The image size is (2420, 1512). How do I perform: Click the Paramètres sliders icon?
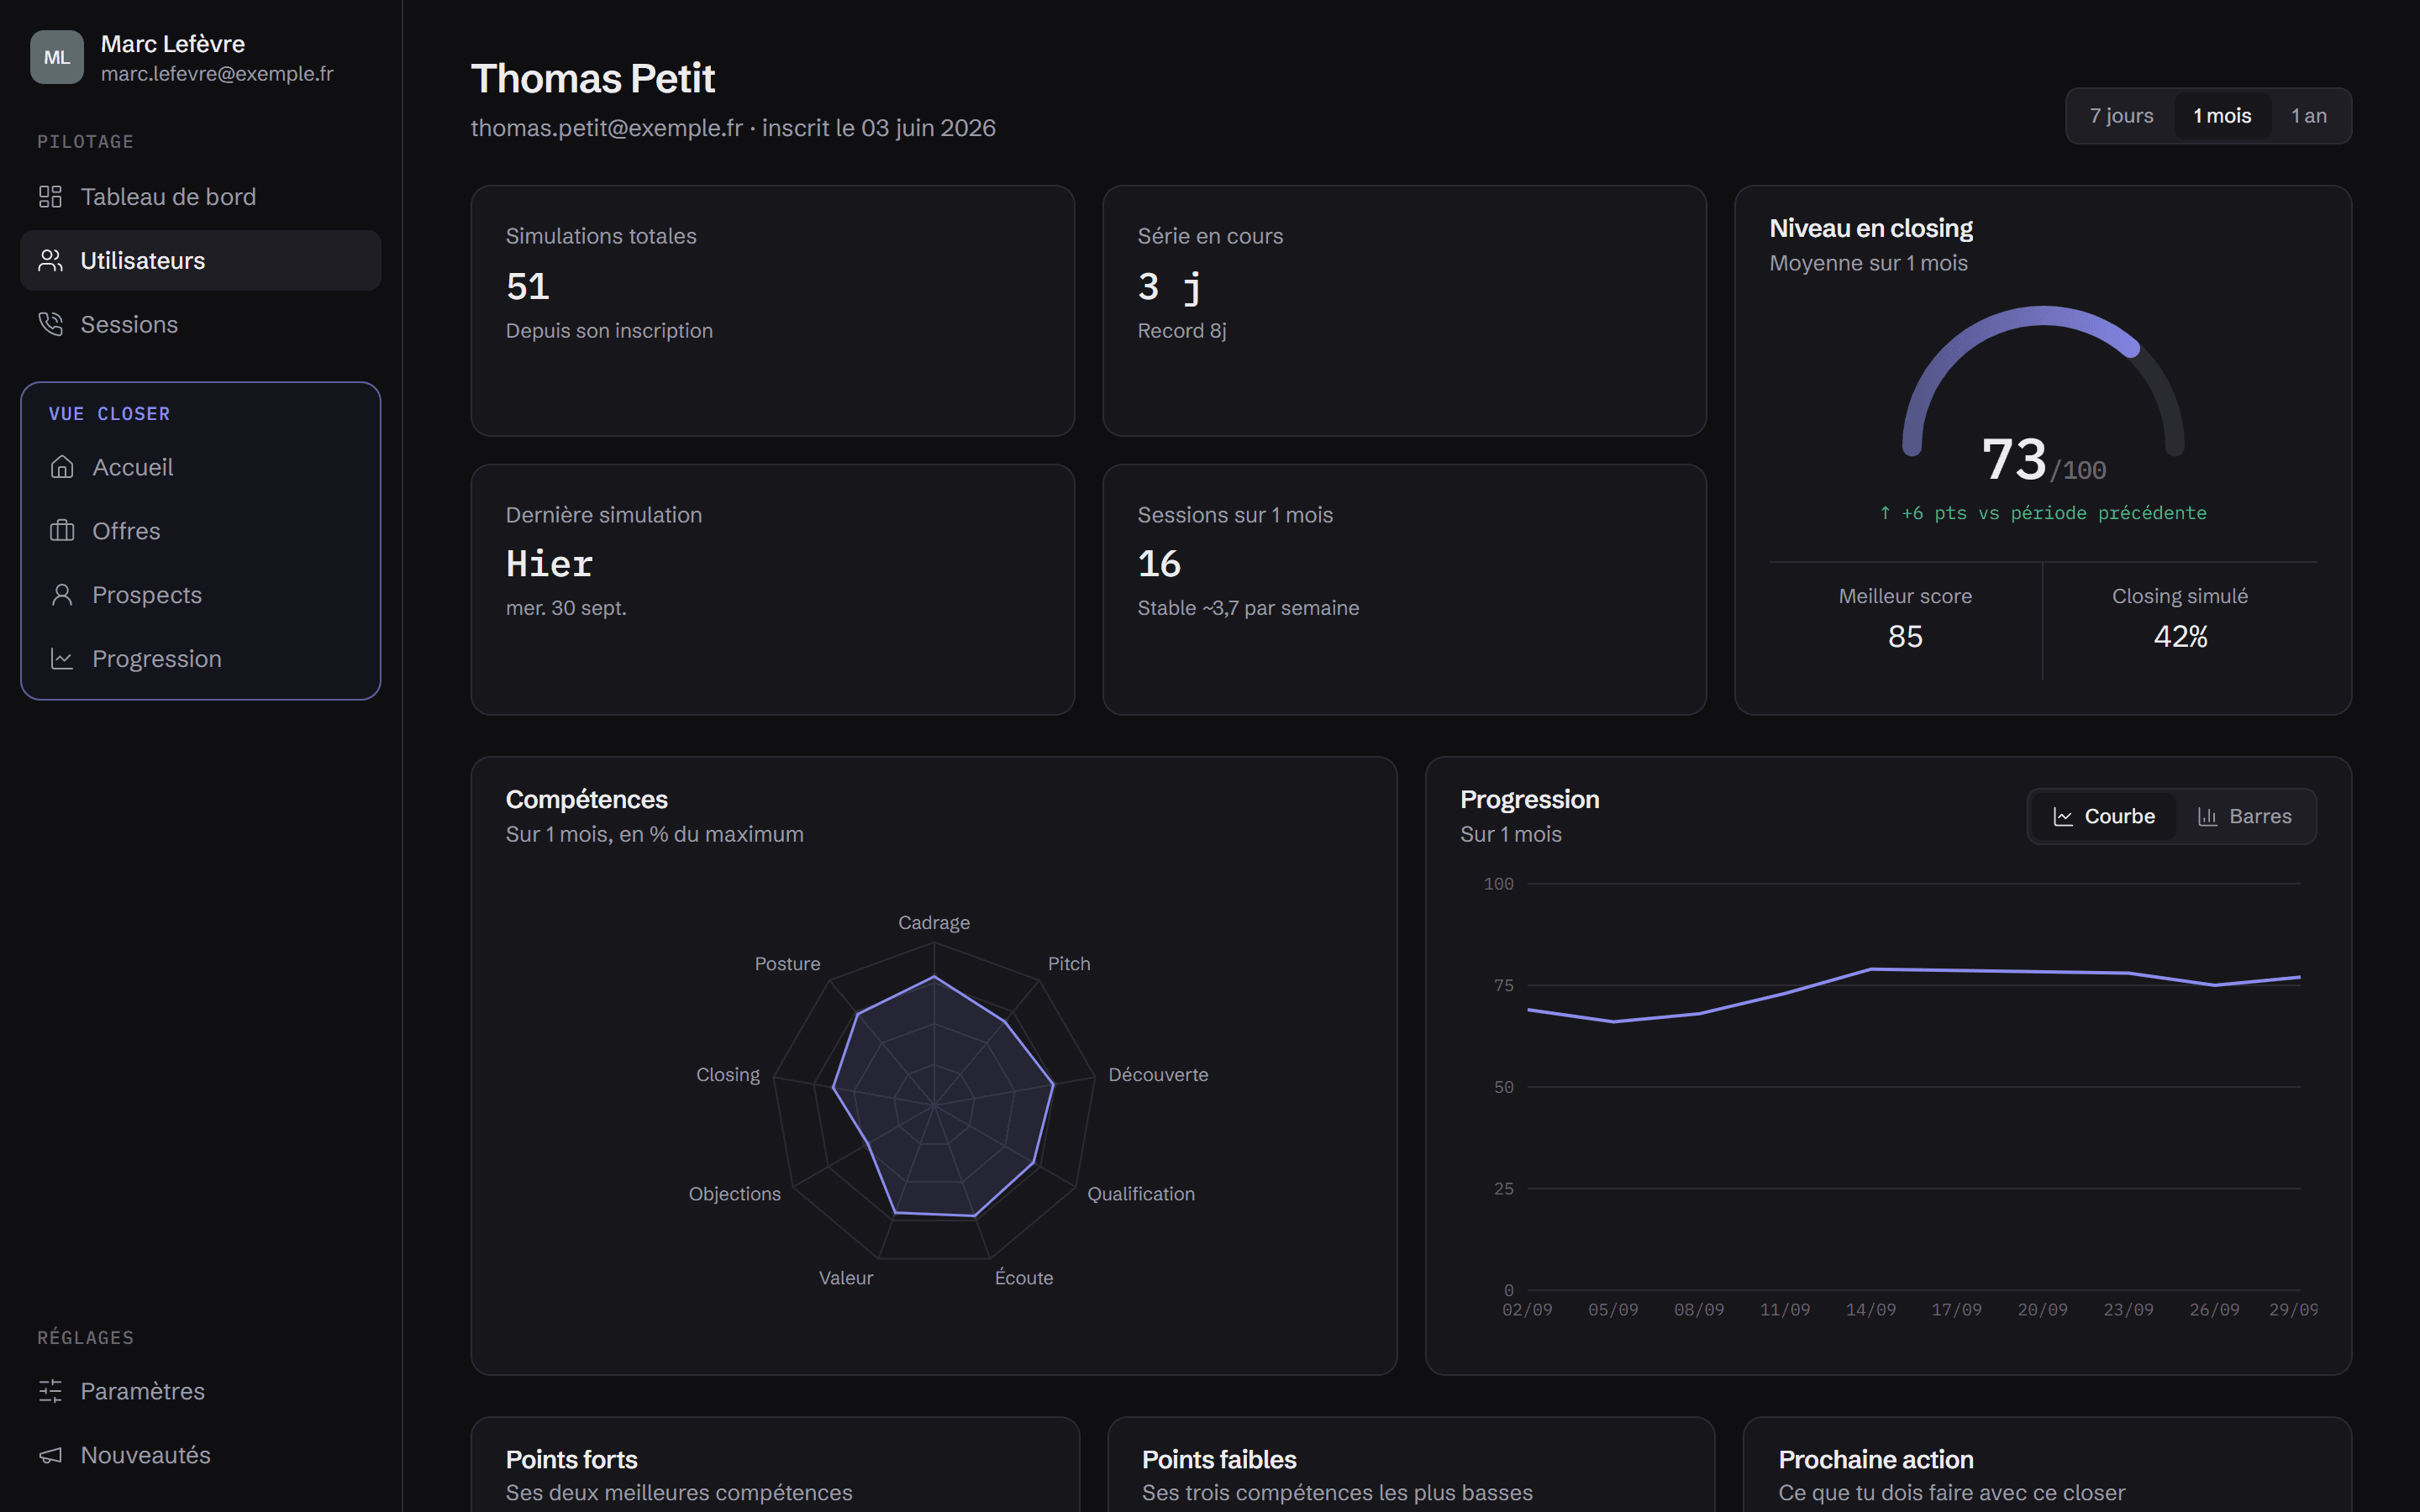pos(50,1391)
